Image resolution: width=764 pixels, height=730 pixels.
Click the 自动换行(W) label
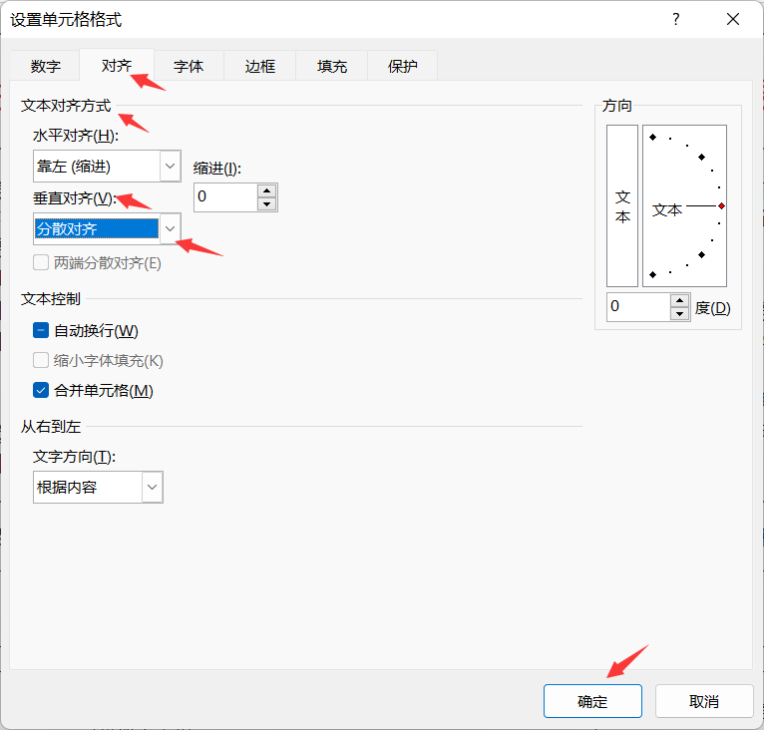point(97,331)
